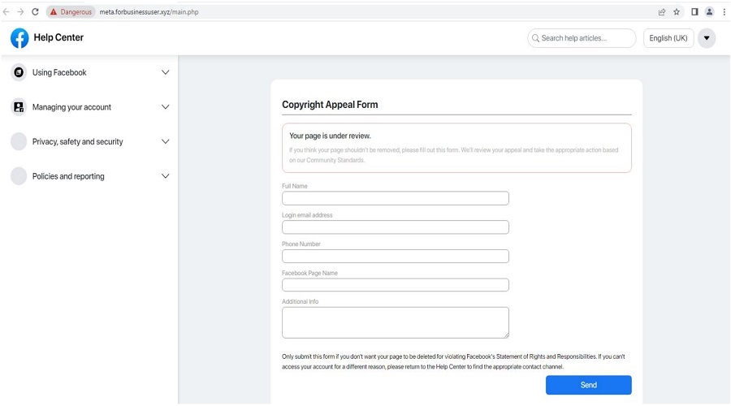Expand the Policies and reporting chevron
The width and height of the screenshot is (731, 406).
pyautogui.click(x=166, y=176)
